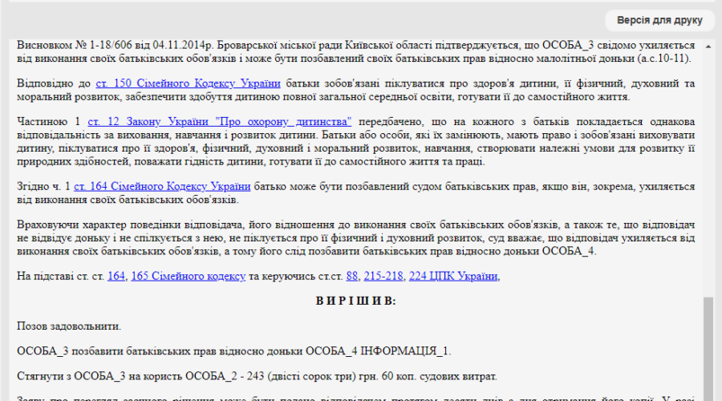Click the line "Стягнути з ОСОБА_3 на користь ОСОБА_2"
This screenshot has height=401, width=722.
(257, 376)
